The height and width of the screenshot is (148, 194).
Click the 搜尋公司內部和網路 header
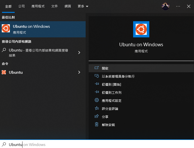(x=17, y=42)
